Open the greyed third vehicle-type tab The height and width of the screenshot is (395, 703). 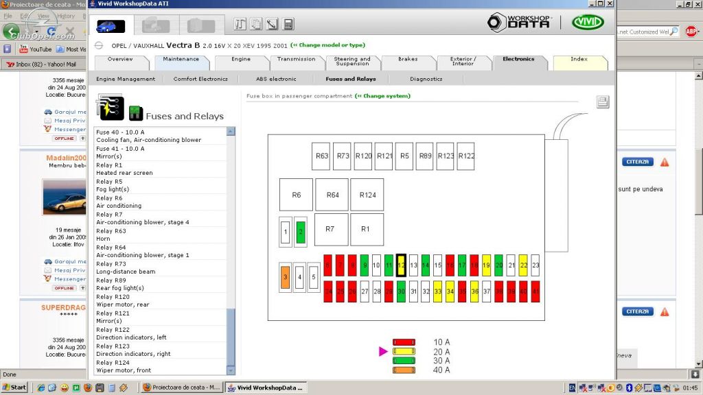[x=201, y=26]
